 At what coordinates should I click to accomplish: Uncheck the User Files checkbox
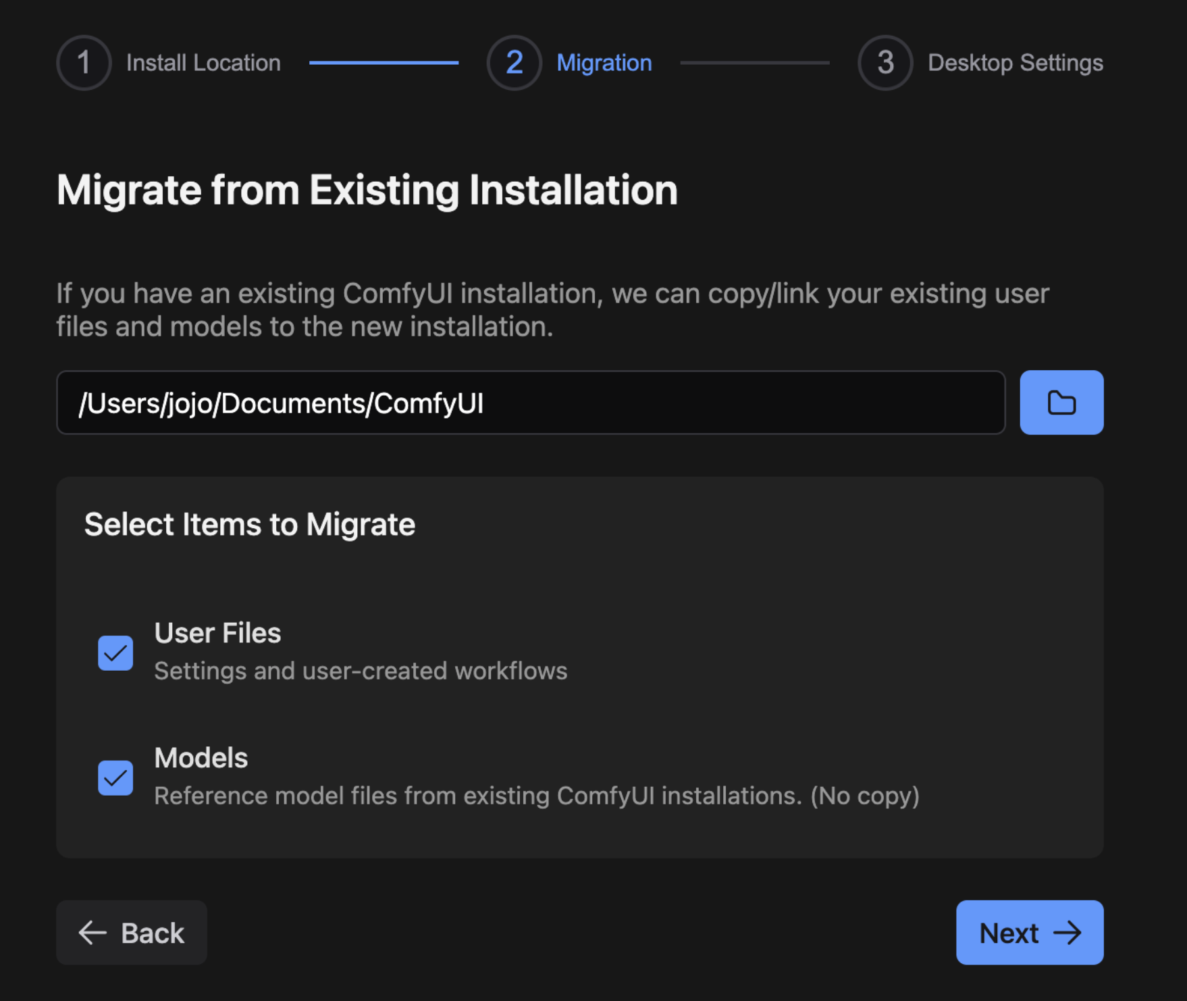[115, 653]
